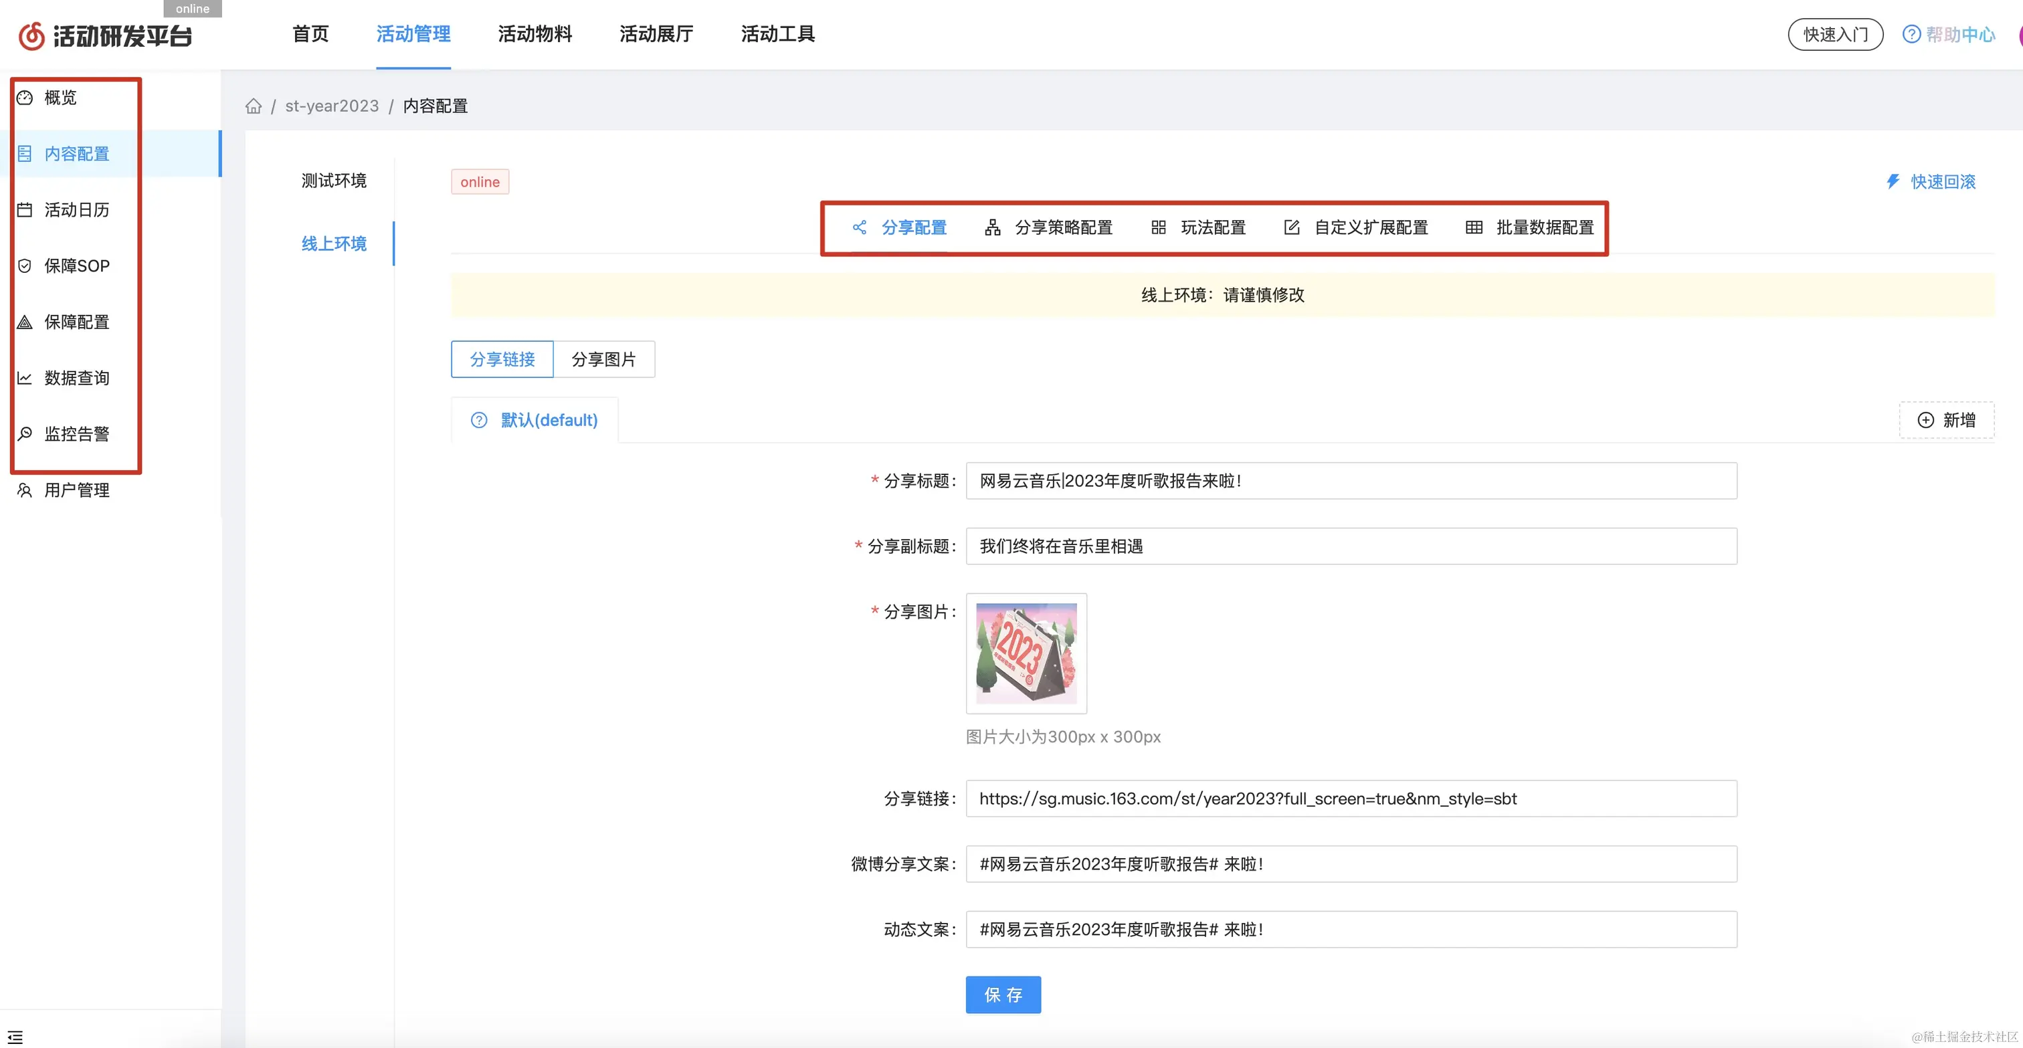Click the content config sidebar icon

click(25, 154)
